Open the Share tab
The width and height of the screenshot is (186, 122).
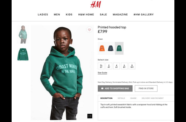click(133, 98)
